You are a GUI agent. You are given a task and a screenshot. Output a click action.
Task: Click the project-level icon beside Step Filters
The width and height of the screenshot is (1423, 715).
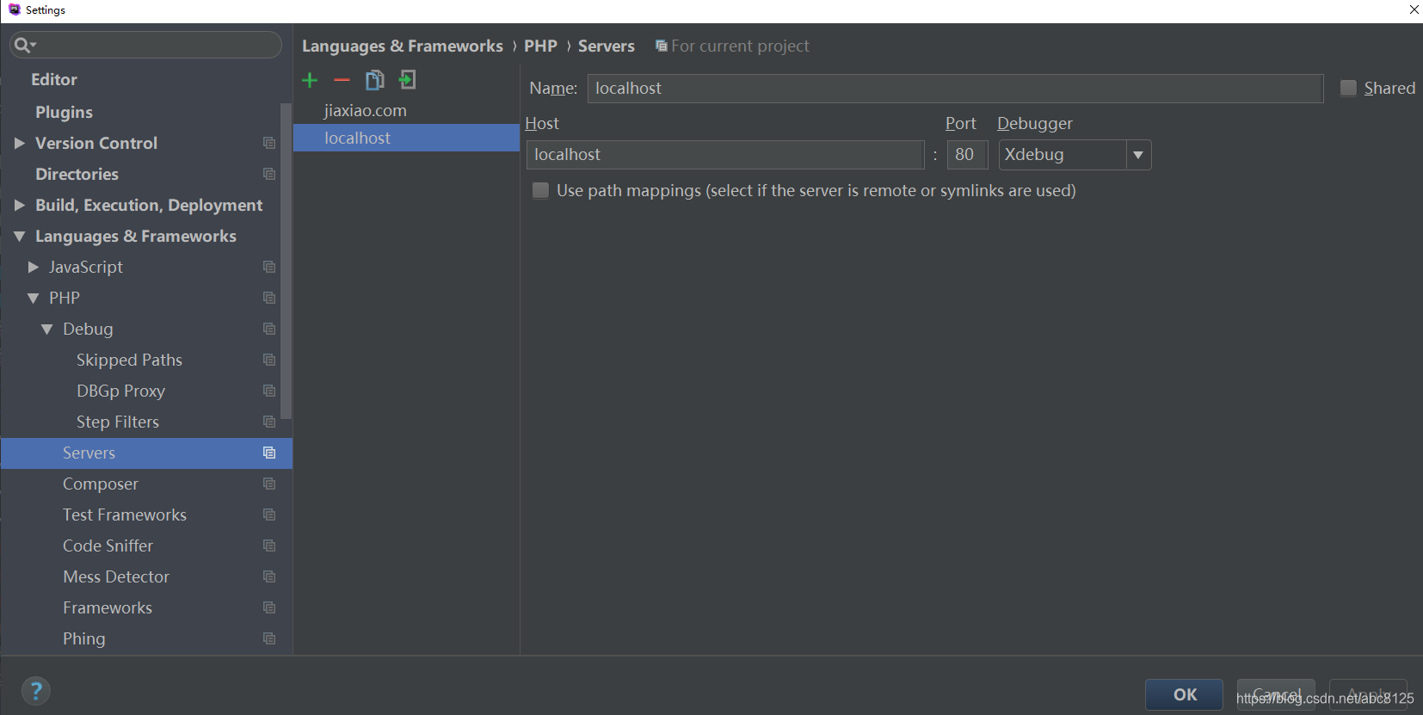[269, 422]
